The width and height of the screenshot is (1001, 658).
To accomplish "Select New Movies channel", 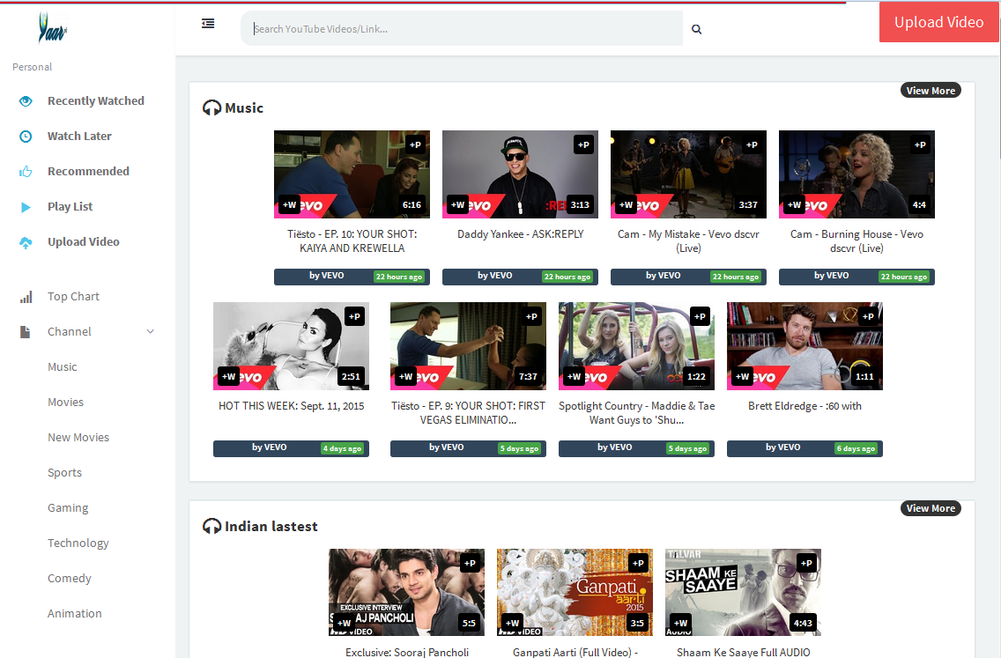I will [x=78, y=437].
